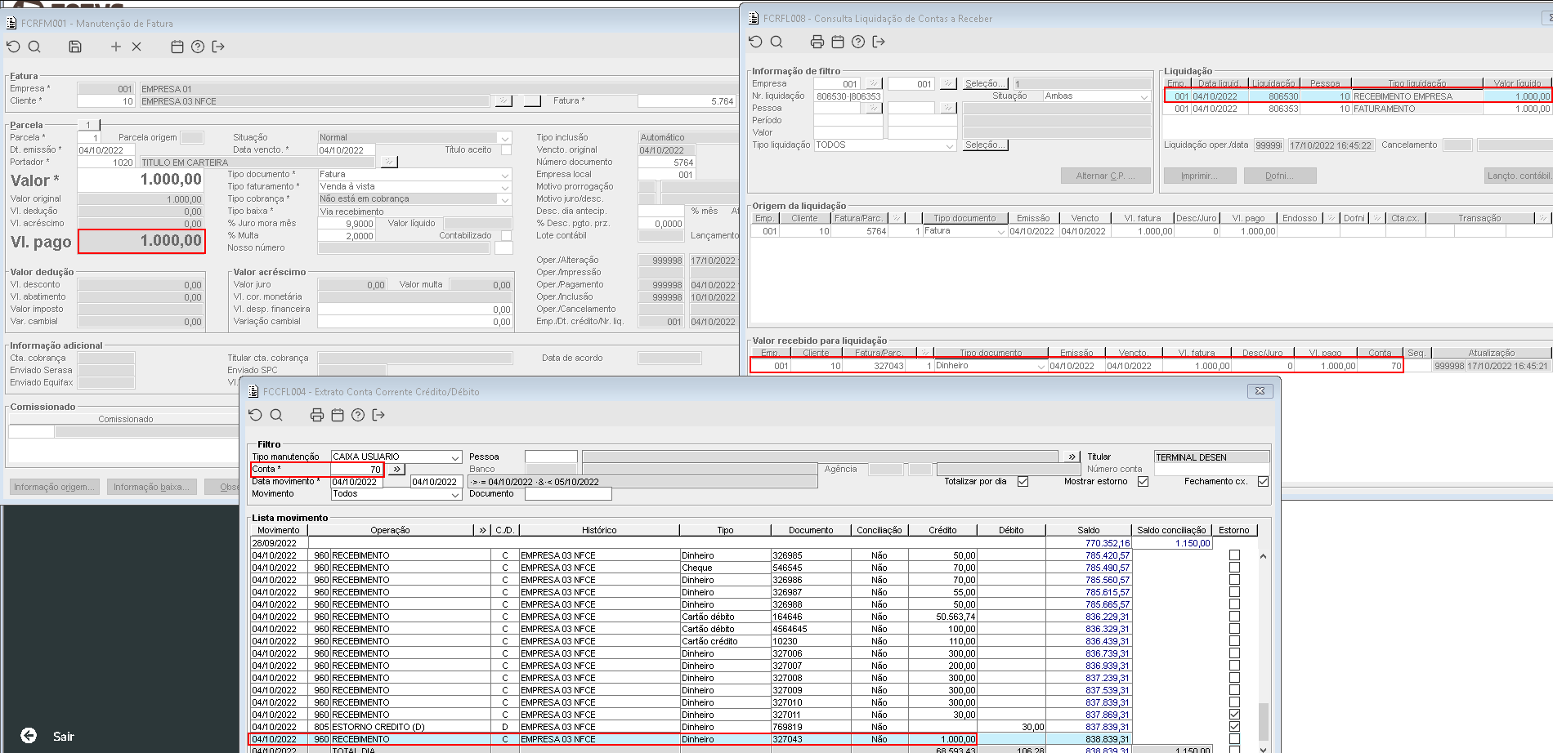The image size is (1553, 753).
Task: Click the Seleção button beside Tipo liquidação
Action: click(985, 145)
